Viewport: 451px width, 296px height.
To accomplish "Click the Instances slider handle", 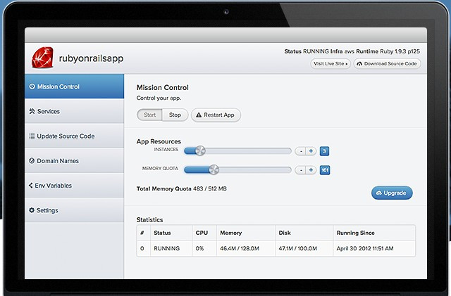I will point(200,150).
